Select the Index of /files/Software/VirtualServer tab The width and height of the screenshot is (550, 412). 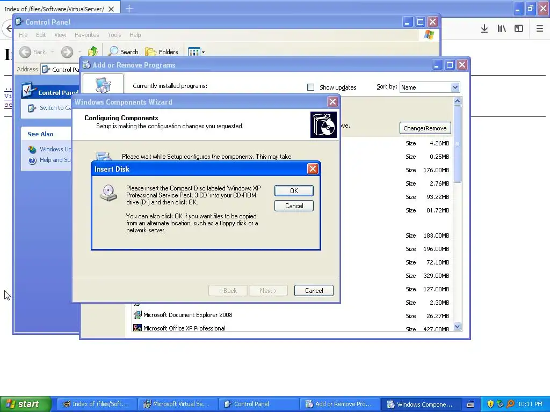(x=54, y=9)
